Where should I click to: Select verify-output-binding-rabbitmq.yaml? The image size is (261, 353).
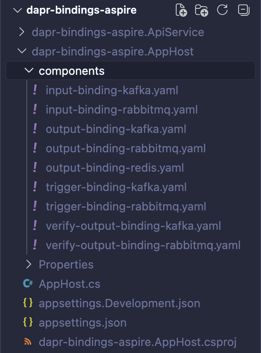tap(143, 246)
